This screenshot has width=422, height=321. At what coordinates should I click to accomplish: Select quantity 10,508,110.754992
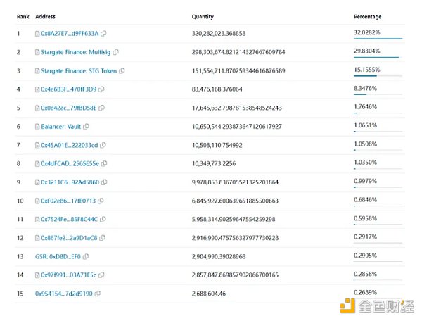click(x=217, y=145)
